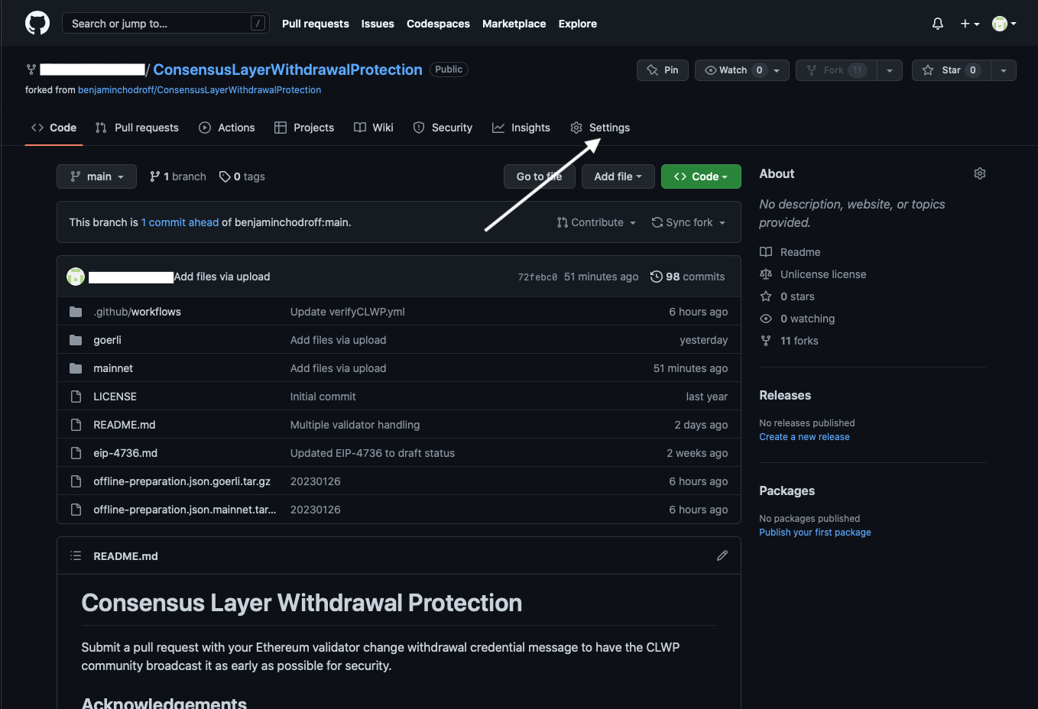1038x709 pixels.
Task: Expand the Watch options dropdown arrow
Action: click(x=777, y=70)
